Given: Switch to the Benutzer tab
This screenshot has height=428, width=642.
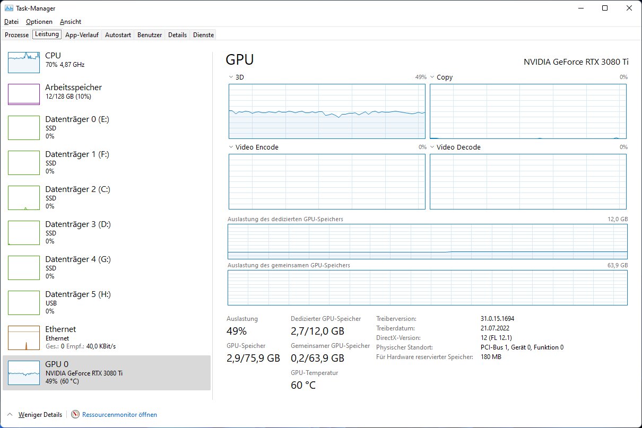Looking at the screenshot, I should click(x=150, y=35).
